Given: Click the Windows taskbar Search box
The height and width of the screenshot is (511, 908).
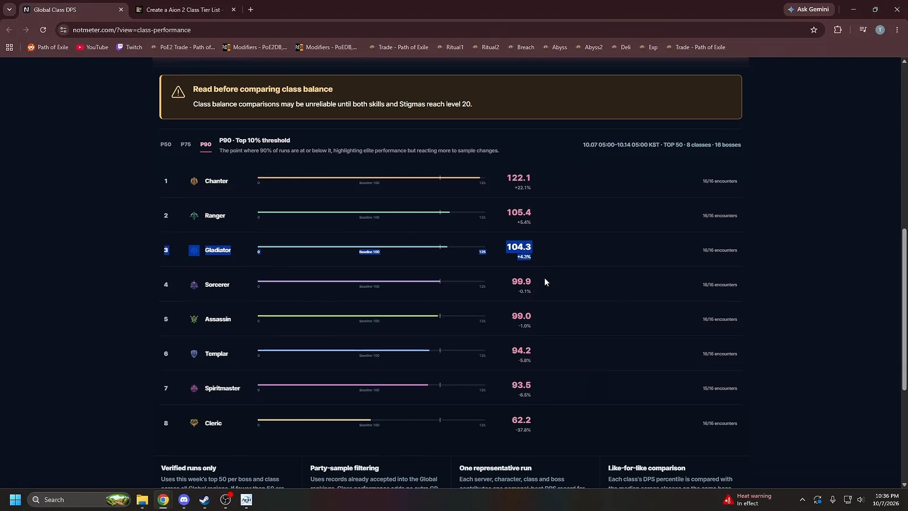Looking at the screenshot, I should (x=79, y=500).
